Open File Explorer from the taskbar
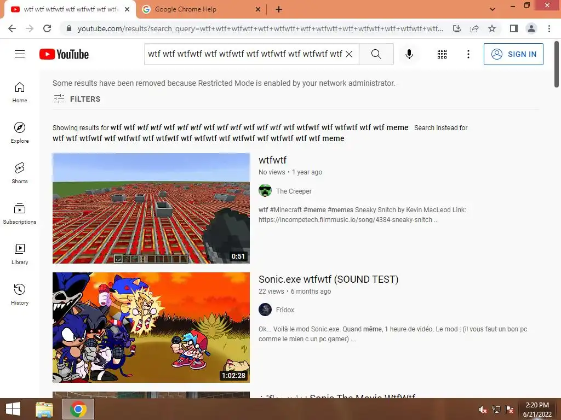The image size is (561, 420). 44,409
